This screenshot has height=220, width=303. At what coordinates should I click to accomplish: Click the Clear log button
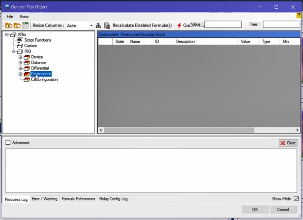coord(288,143)
